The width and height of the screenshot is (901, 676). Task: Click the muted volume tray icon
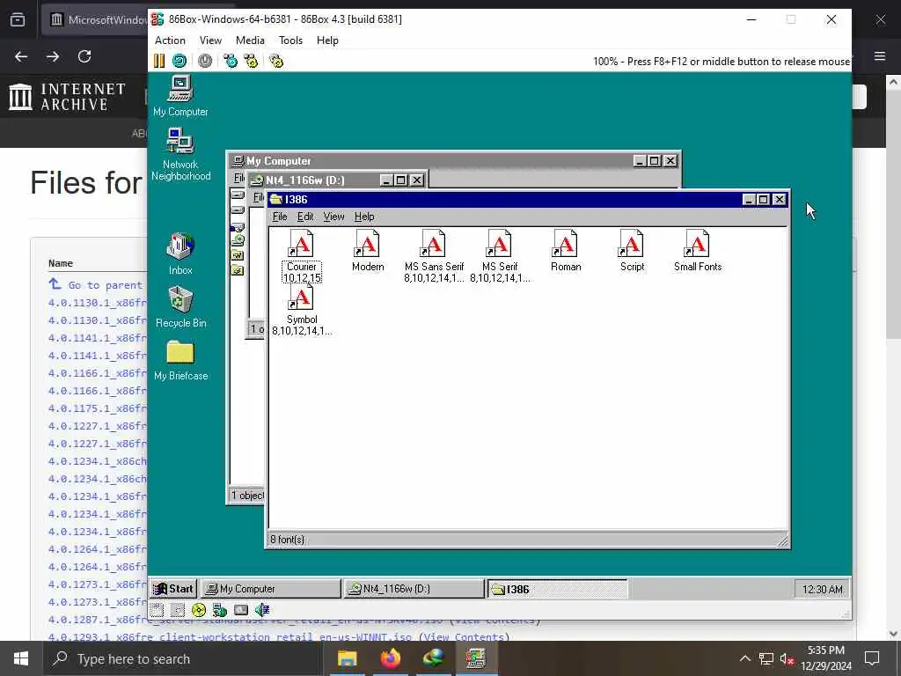coord(787,658)
